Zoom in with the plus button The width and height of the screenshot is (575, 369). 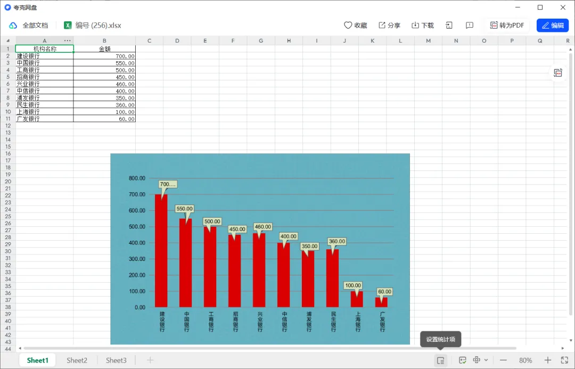(x=547, y=360)
